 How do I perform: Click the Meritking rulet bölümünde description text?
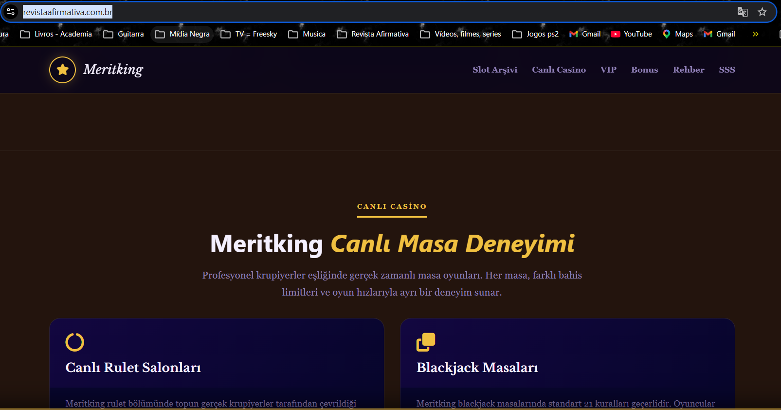pyautogui.click(x=211, y=404)
